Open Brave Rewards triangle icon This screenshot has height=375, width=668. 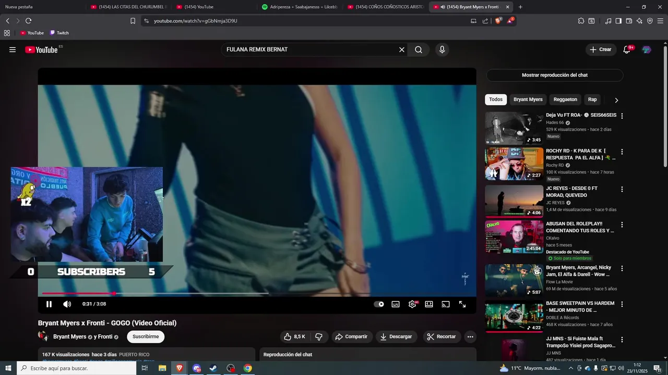(x=510, y=21)
